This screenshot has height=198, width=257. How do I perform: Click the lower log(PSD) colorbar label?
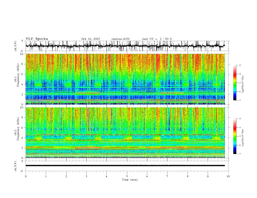tap(243, 137)
